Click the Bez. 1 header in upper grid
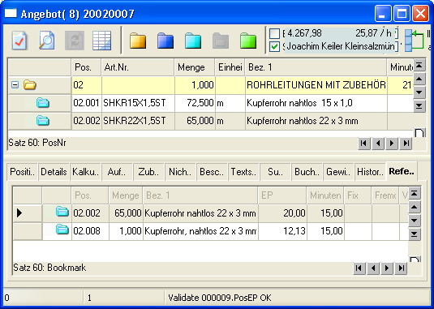 tap(316, 67)
